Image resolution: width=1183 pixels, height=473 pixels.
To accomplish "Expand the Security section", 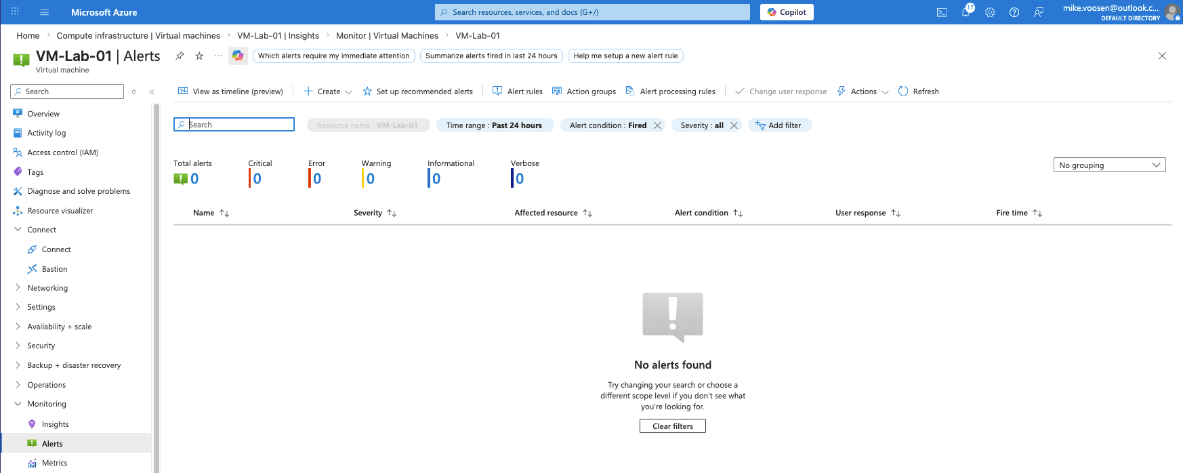I will [18, 346].
